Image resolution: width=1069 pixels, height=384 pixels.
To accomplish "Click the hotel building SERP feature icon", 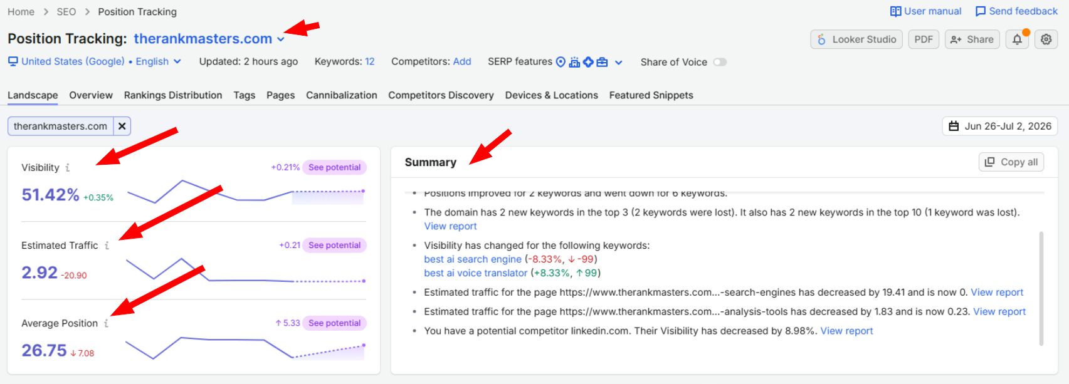I will pyautogui.click(x=574, y=61).
